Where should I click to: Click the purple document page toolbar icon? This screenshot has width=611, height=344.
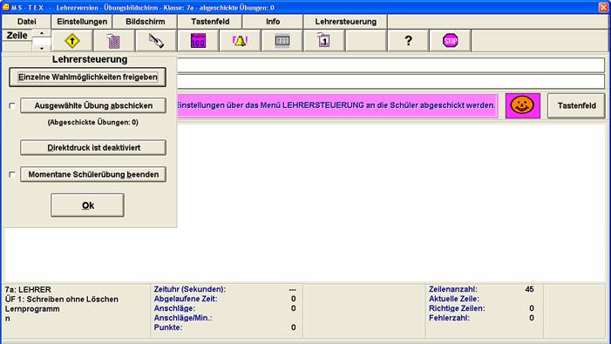click(x=114, y=41)
